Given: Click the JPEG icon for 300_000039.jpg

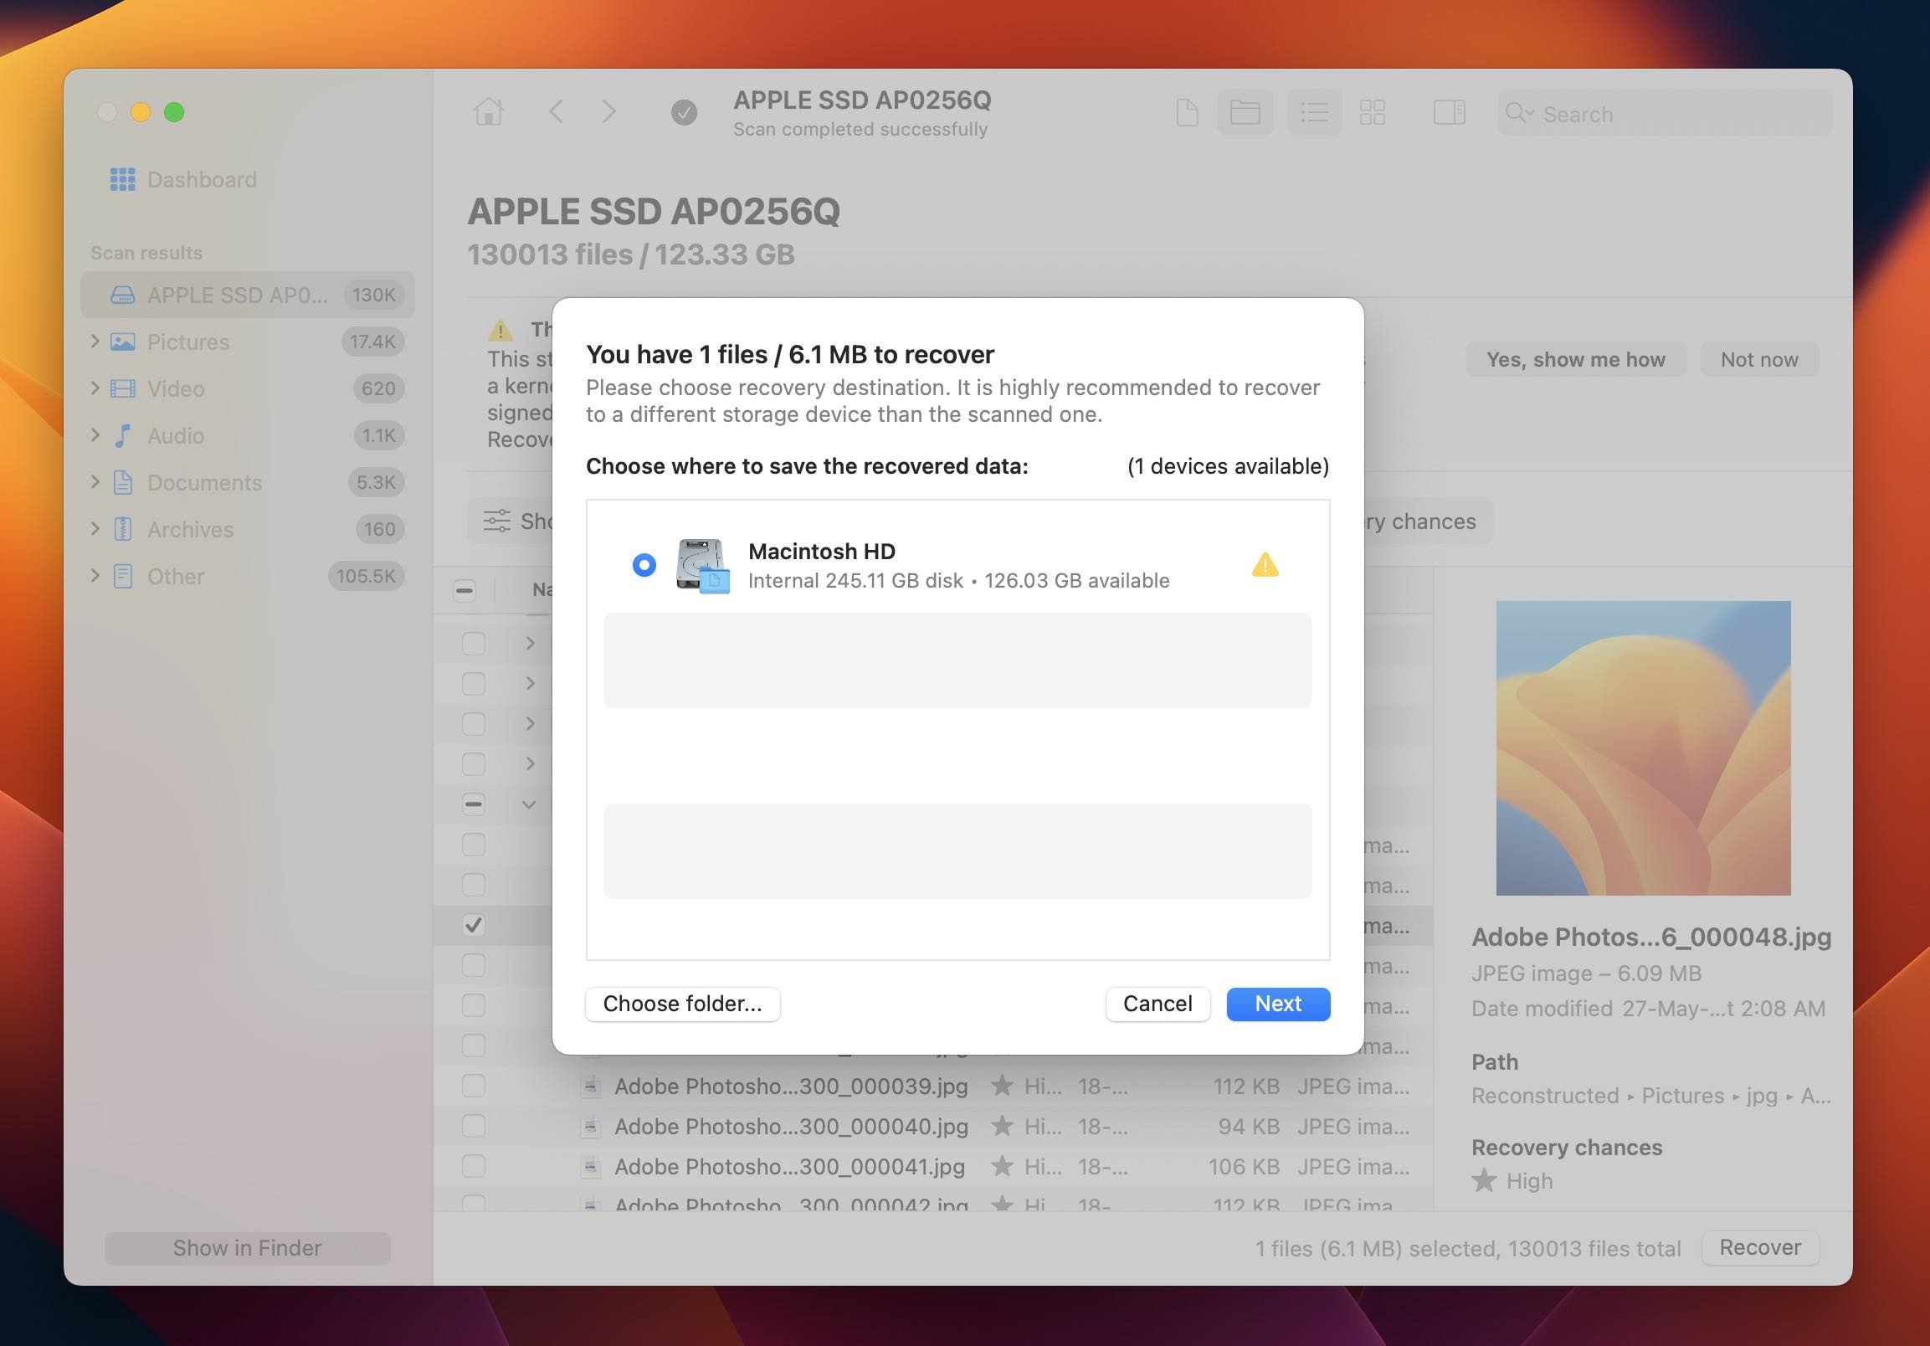Looking at the screenshot, I should point(591,1087).
